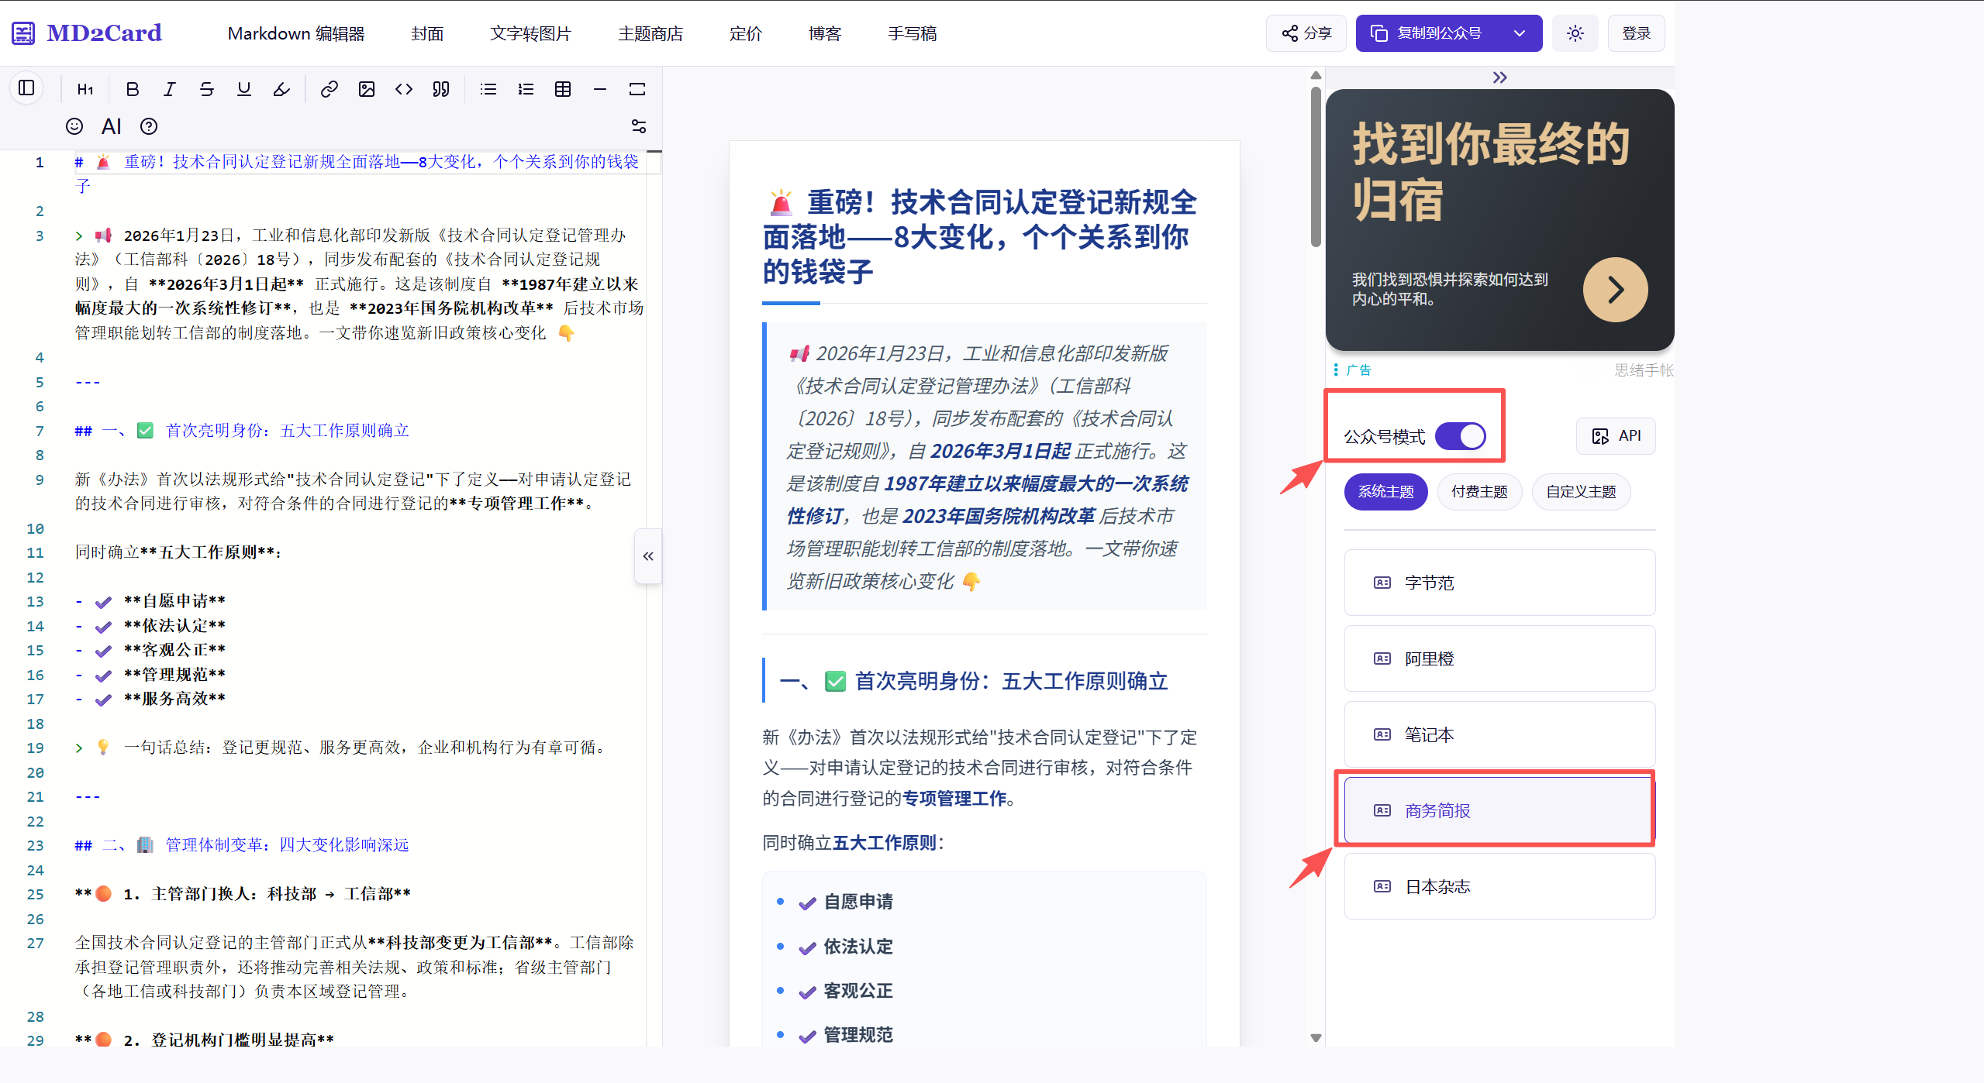
Task: Click the 登录 button
Action: tap(1636, 33)
